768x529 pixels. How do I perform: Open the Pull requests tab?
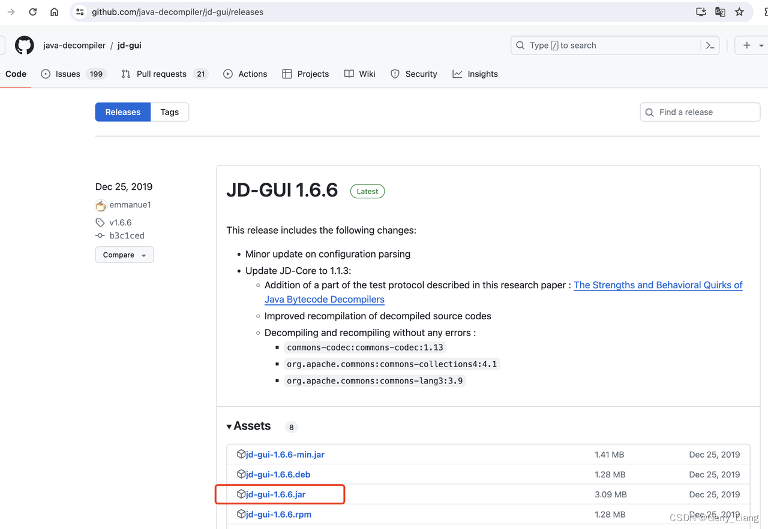164,74
